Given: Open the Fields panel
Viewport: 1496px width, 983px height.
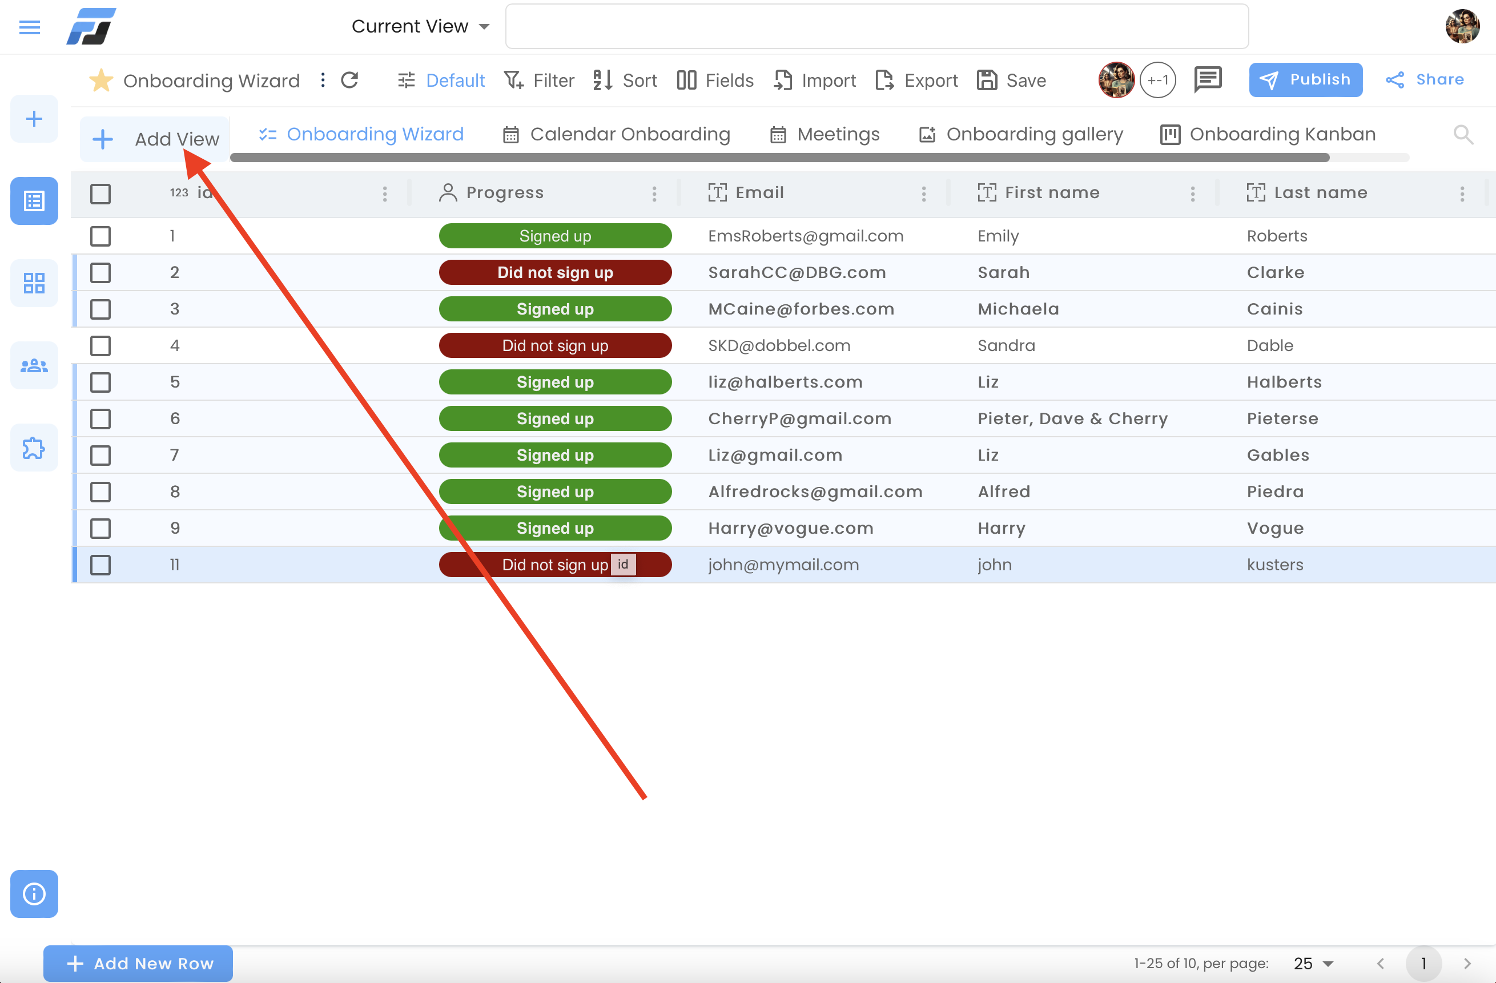Looking at the screenshot, I should coord(715,80).
